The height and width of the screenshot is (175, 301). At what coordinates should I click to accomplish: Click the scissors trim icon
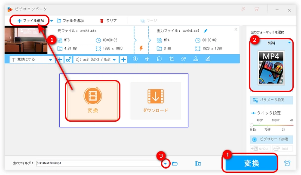(147, 59)
